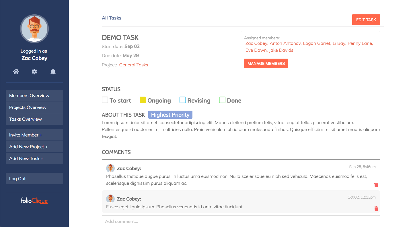Open assigned member Penny Lane
The image size is (413, 227).
click(x=360, y=43)
